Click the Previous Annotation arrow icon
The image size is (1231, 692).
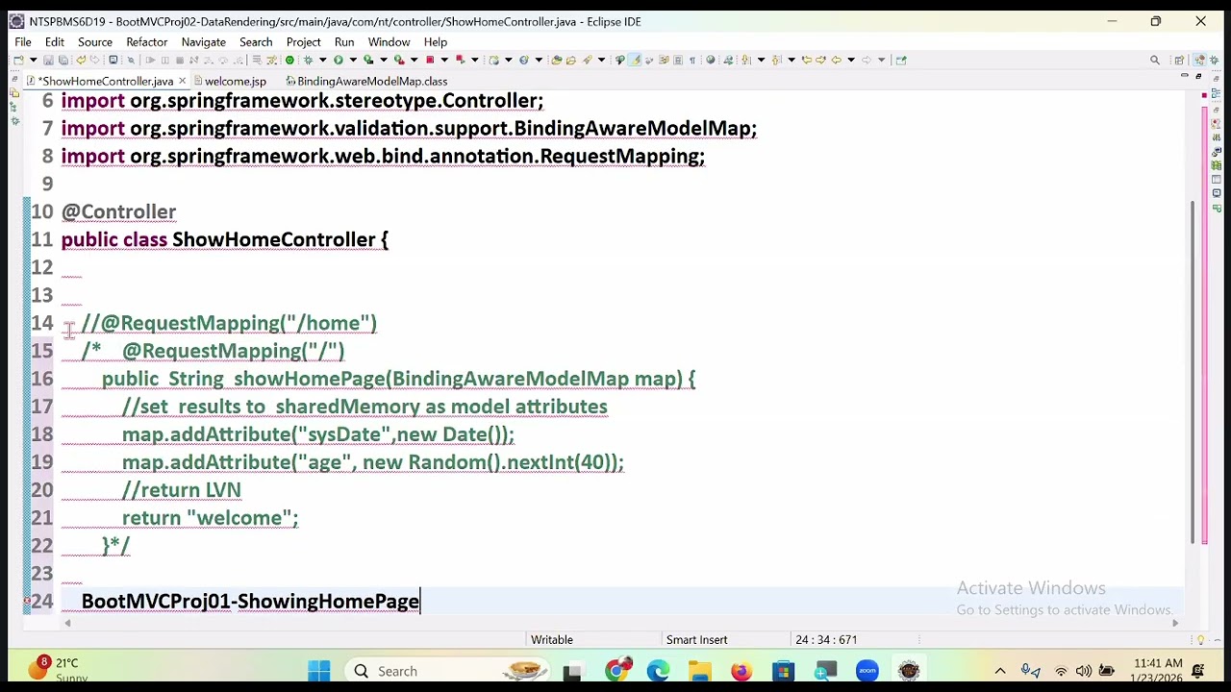point(776,60)
